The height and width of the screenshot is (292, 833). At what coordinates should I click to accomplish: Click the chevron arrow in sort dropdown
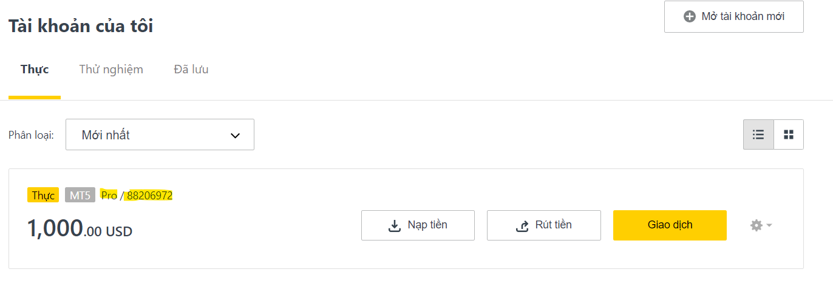[236, 135]
